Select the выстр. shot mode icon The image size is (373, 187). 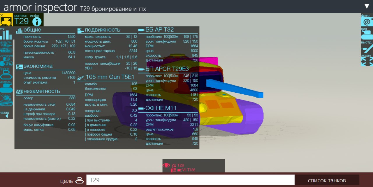(x=367, y=48)
